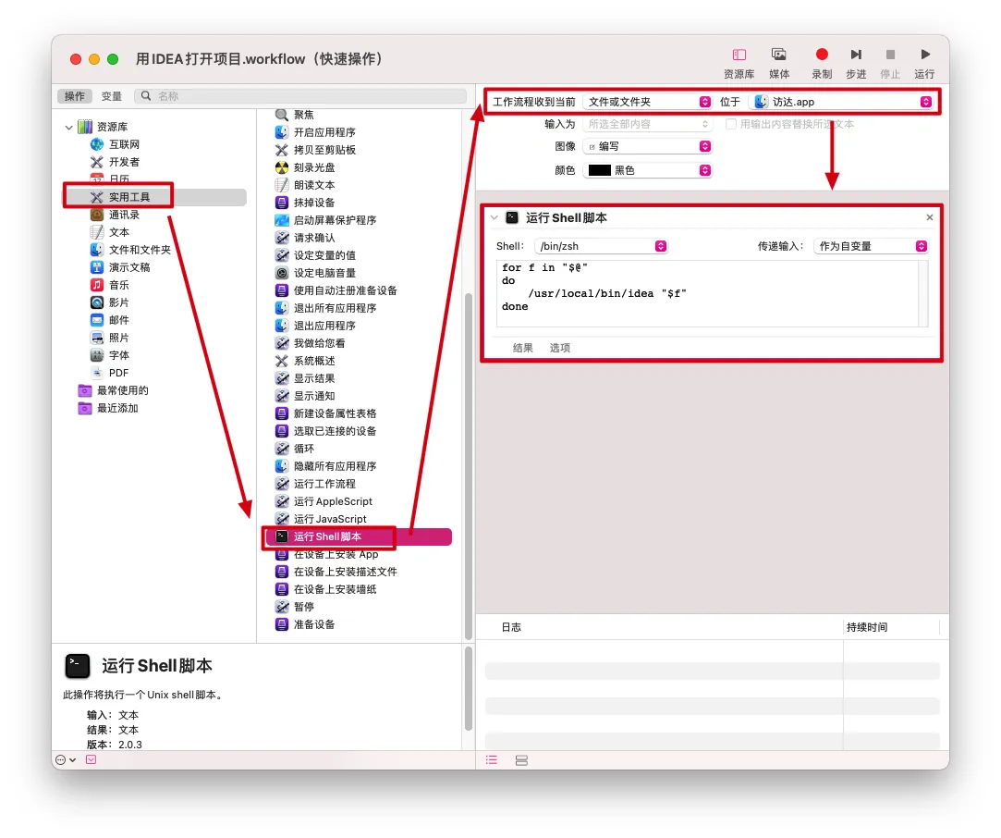This screenshot has height=838, width=1001.
Task: Show the 结果 tab of shell action
Action: coord(523,348)
